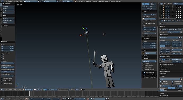Jump to the last frame in timeline
The height and width of the screenshot is (100, 183).
(73, 99)
